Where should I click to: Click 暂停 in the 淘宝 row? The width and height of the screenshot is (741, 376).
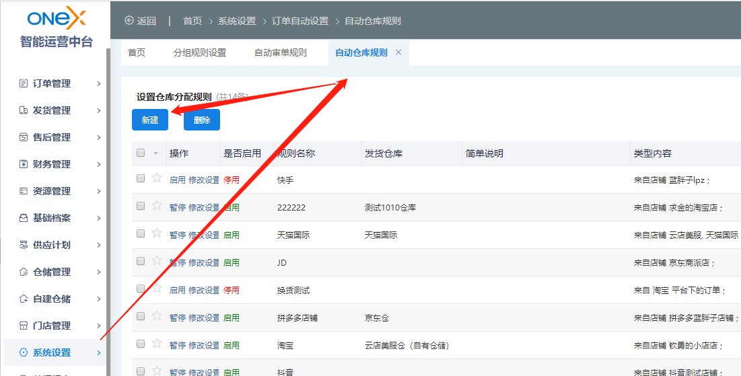[177, 345]
